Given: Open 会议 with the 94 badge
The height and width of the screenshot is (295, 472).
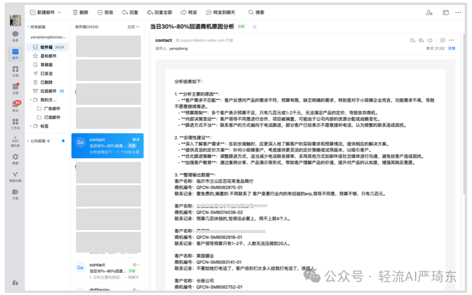Looking at the screenshot, I should coord(15,106).
